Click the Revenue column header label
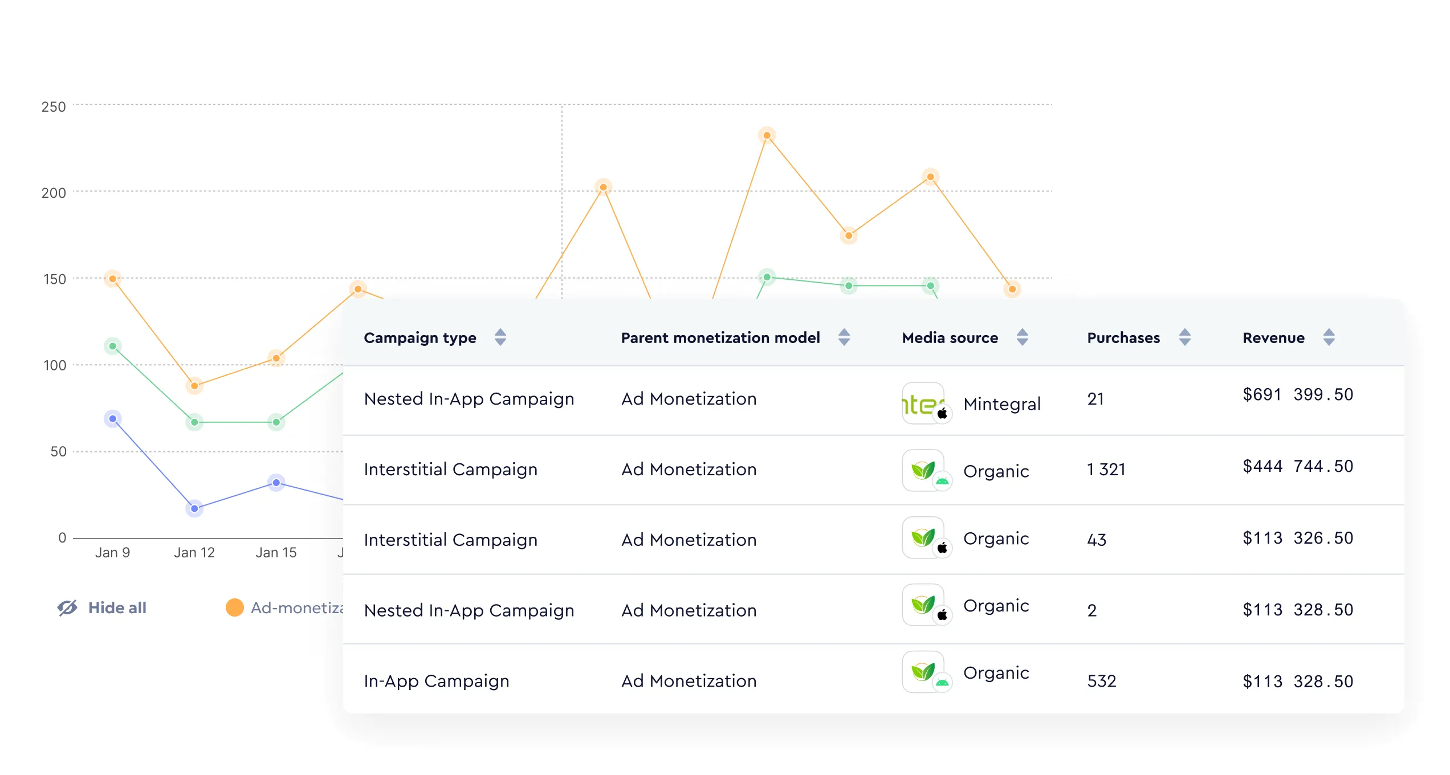Screen dimensions: 1450x775 1273,338
